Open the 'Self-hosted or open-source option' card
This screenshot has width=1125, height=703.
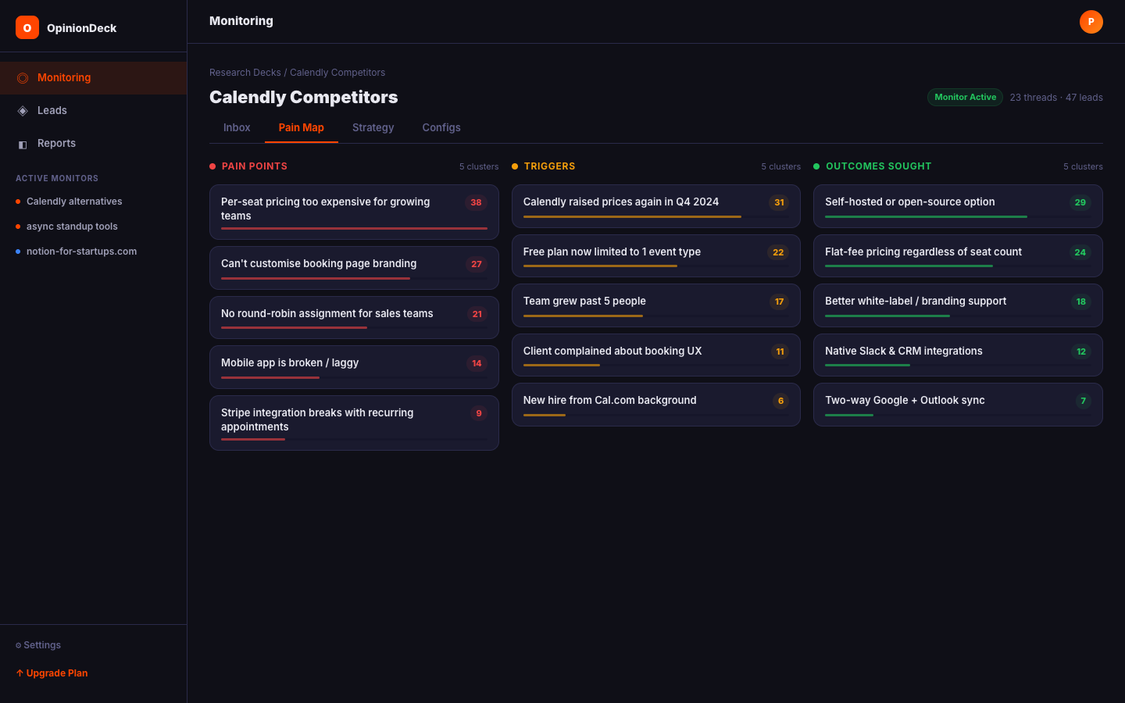click(958, 206)
